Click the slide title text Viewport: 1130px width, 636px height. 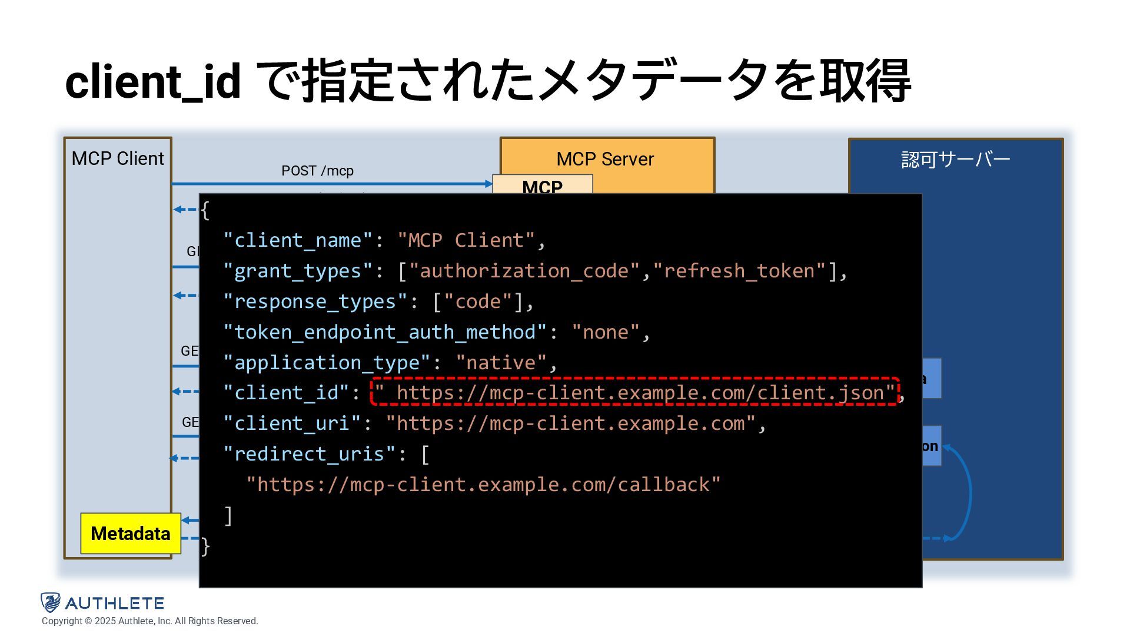pos(487,81)
